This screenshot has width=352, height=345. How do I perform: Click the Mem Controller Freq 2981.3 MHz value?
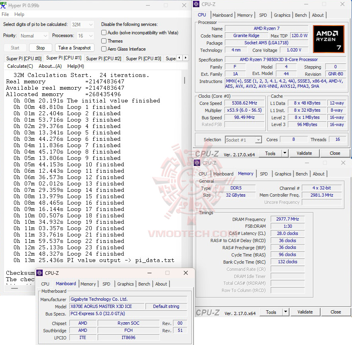[x=322, y=195]
